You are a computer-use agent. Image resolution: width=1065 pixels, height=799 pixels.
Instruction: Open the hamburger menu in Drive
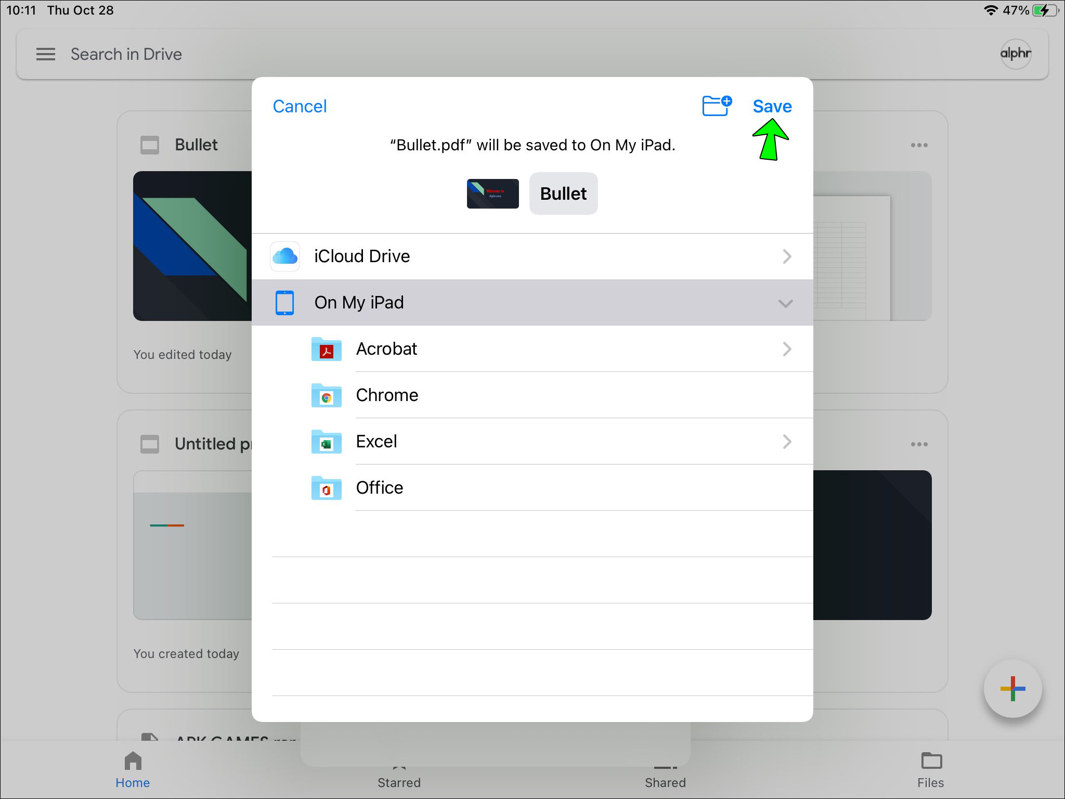pos(46,54)
